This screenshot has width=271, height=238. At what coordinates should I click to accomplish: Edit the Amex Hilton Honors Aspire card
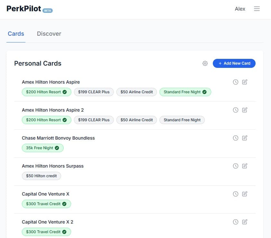(244, 82)
